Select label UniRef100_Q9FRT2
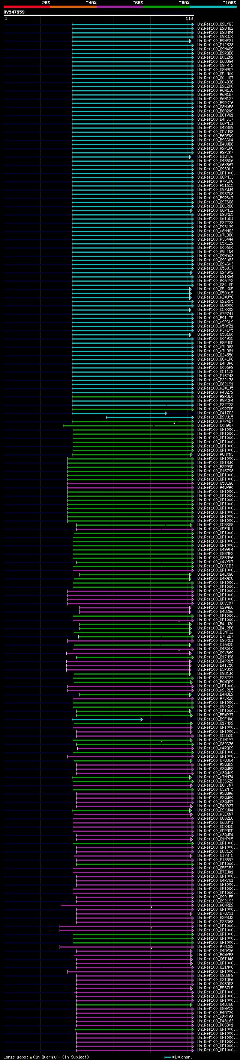Screen dimensions: 240x1060 (x=215, y=65)
